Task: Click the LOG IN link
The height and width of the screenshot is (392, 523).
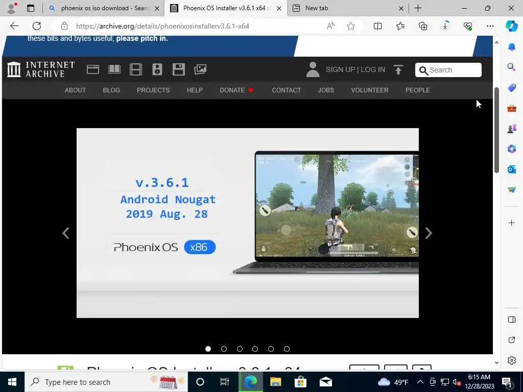Action: click(373, 69)
